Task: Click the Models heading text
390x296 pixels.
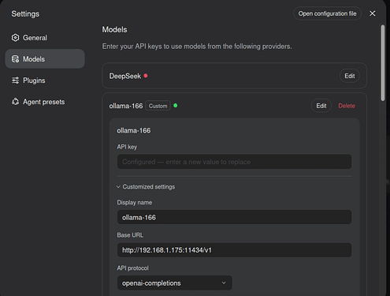Action: pyautogui.click(x=114, y=29)
